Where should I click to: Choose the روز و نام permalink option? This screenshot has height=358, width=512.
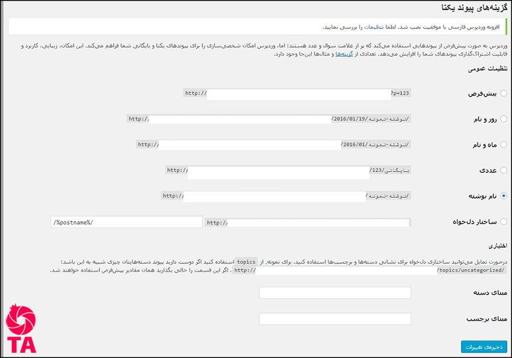[503, 119]
